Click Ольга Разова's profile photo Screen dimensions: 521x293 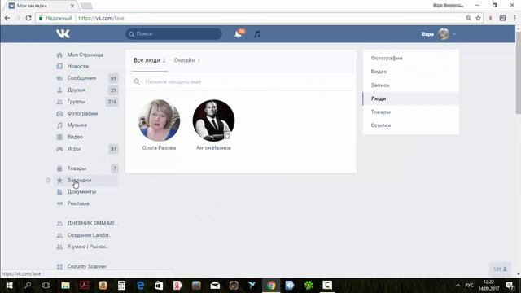coord(159,120)
